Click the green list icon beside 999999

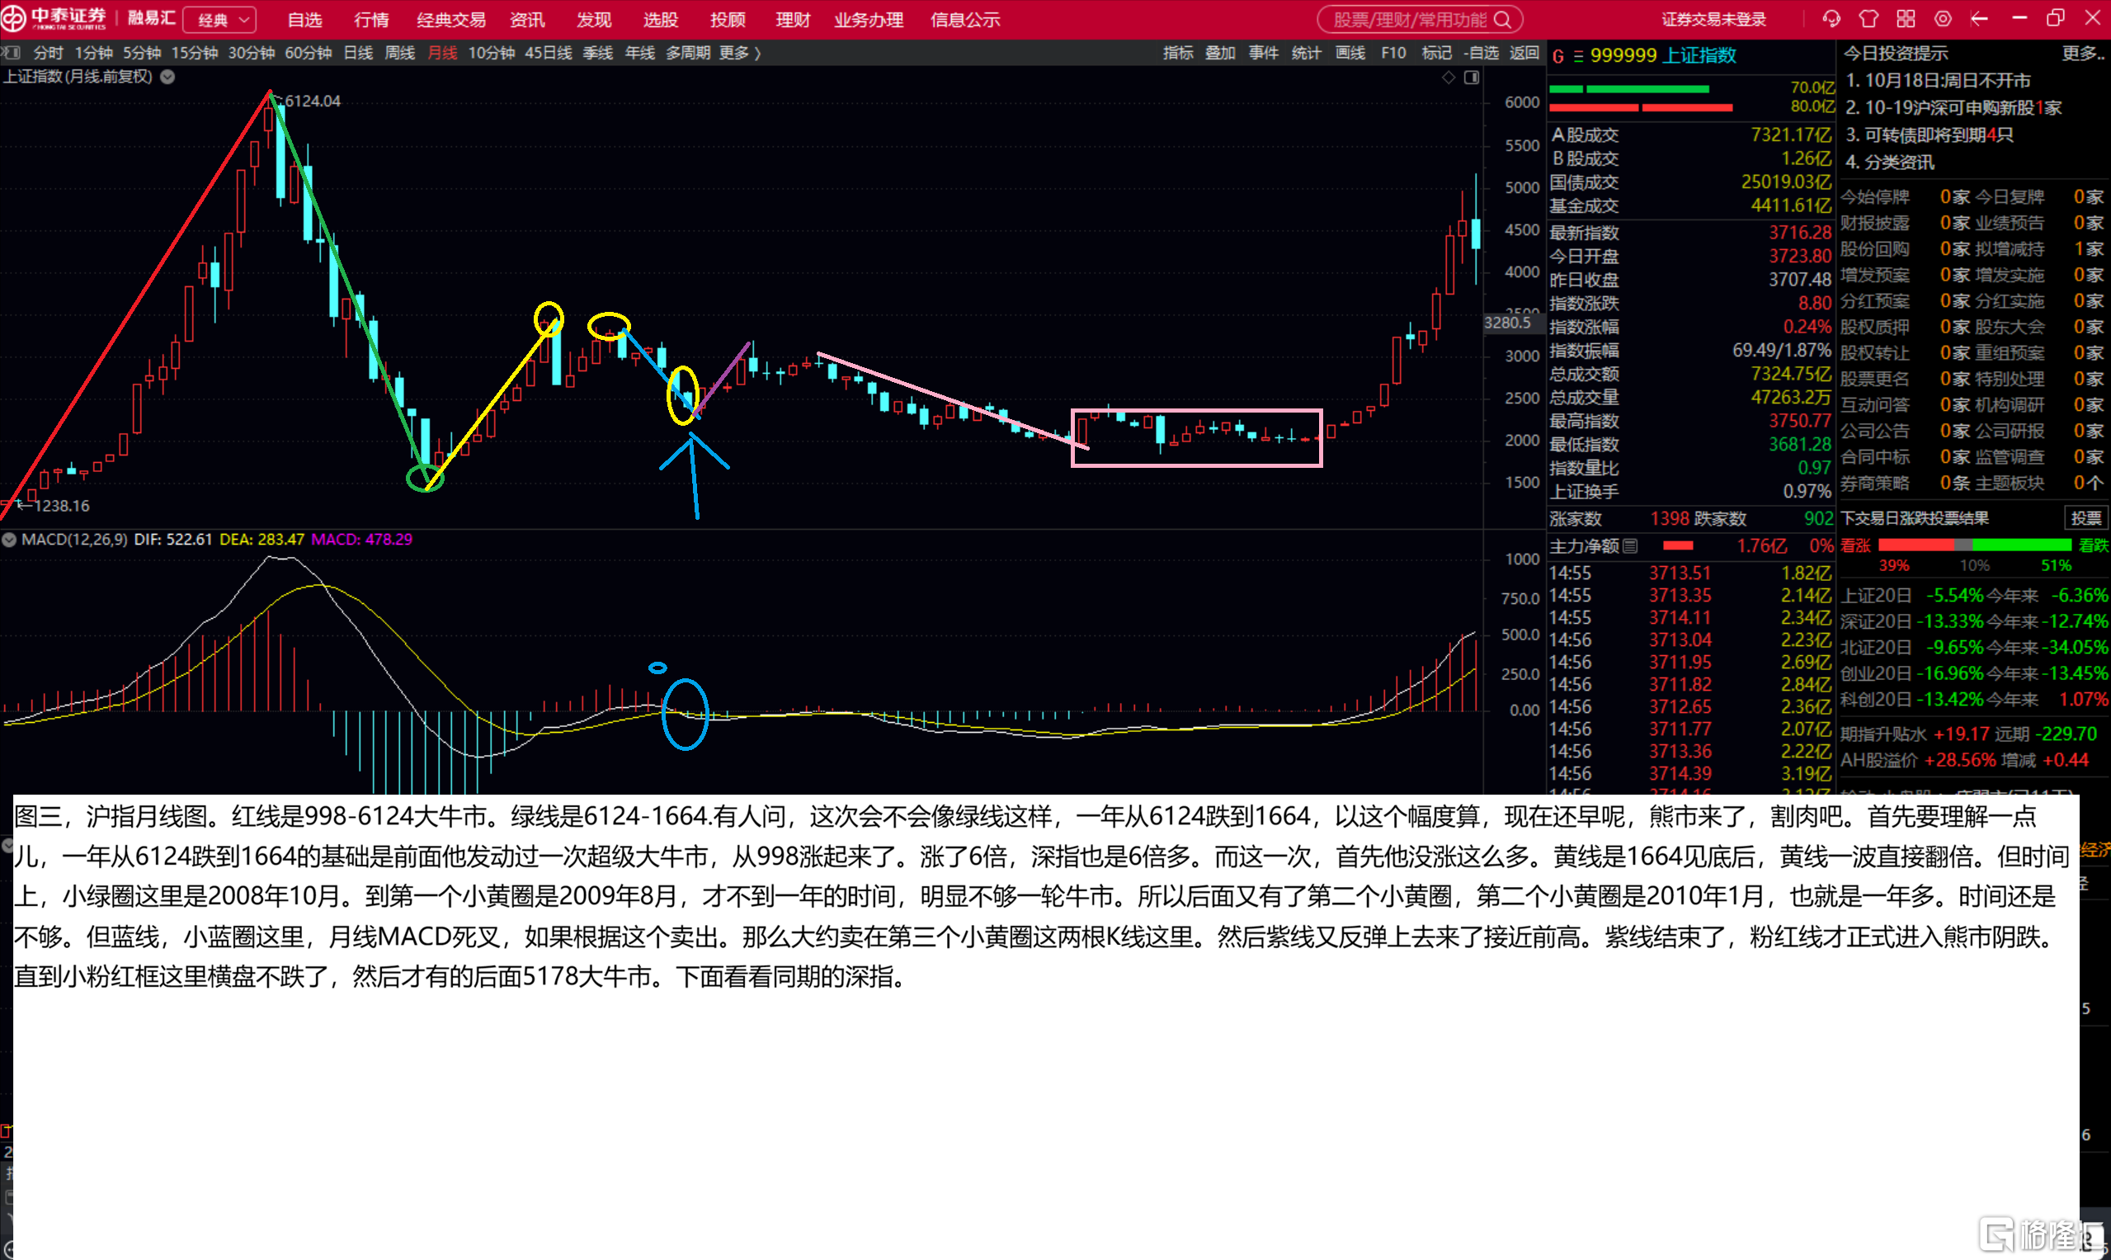click(x=1578, y=56)
